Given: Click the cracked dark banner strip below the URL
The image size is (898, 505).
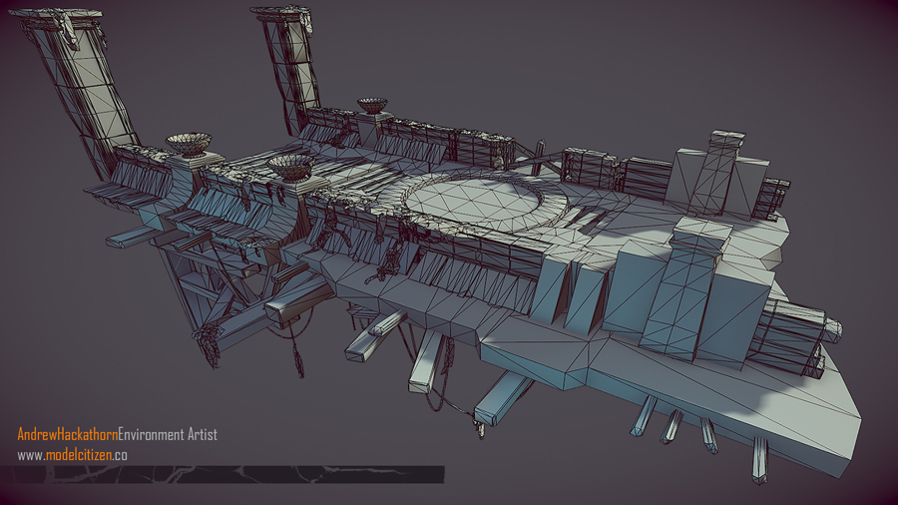Looking at the screenshot, I should [229, 473].
